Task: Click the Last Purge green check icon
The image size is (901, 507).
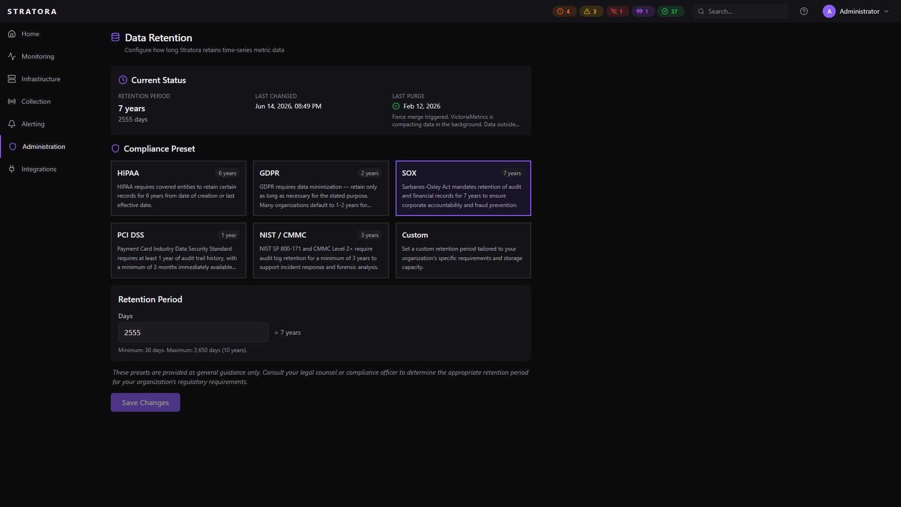Action: coord(396,106)
